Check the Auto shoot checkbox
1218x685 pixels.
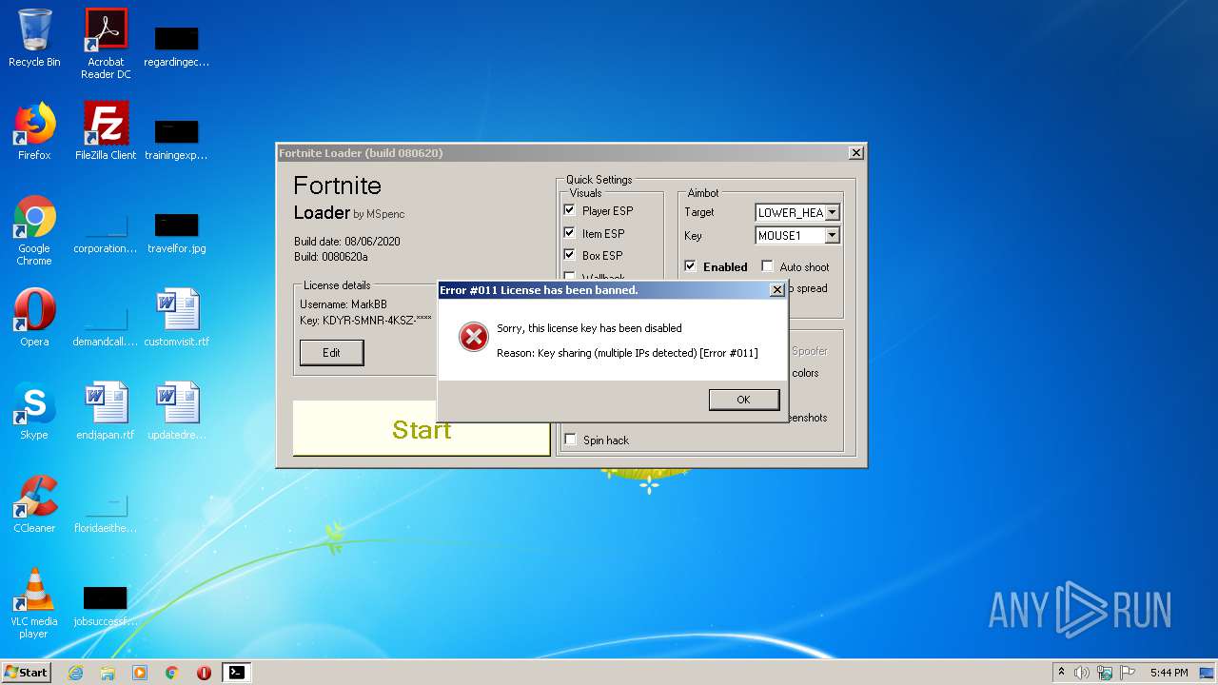(x=767, y=266)
